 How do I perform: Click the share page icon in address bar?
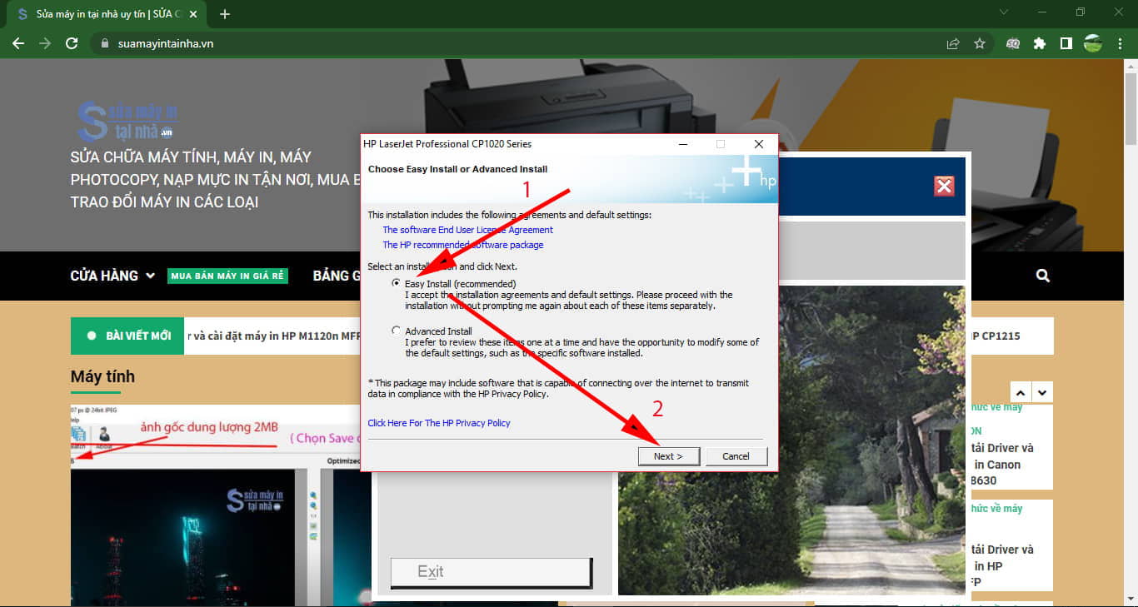tap(953, 43)
